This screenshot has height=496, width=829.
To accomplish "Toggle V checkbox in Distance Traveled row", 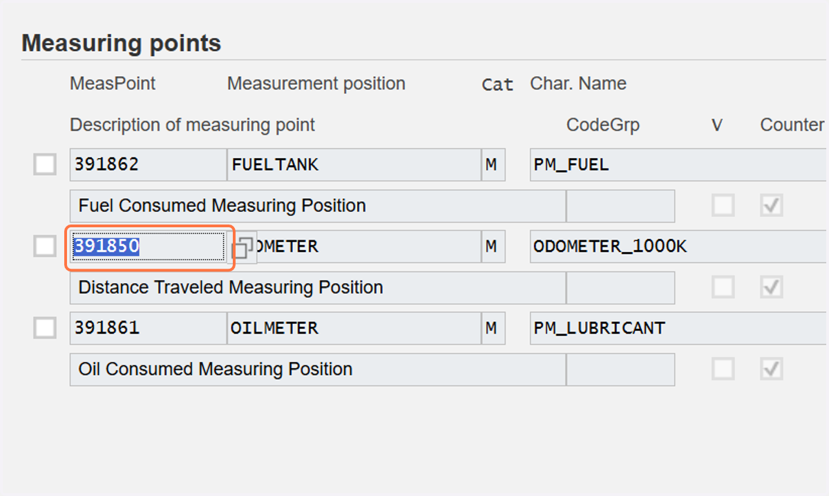I will point(723,287).
